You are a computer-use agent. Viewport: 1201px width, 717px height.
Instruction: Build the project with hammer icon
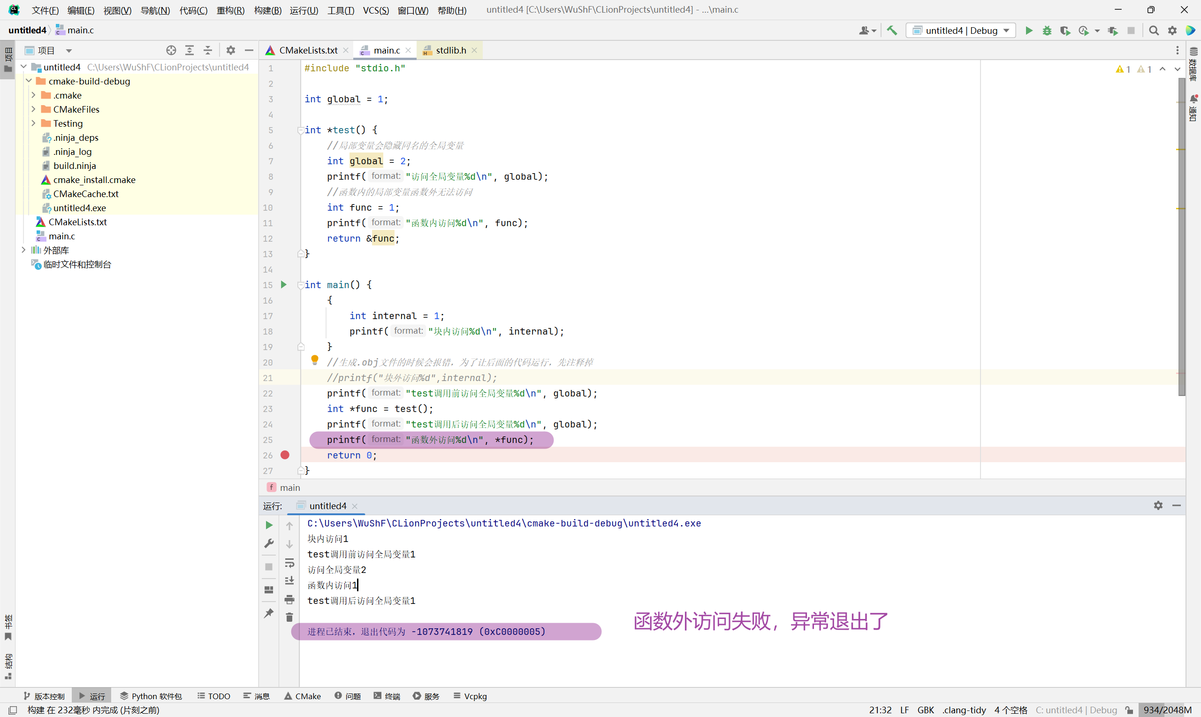[x=892, y=31]
